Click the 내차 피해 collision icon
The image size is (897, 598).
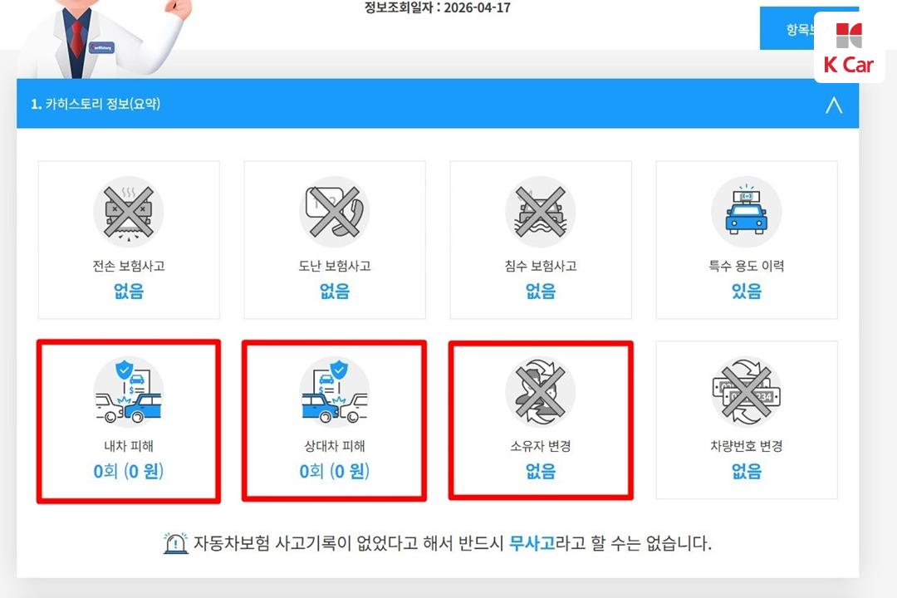click(129, 392)
